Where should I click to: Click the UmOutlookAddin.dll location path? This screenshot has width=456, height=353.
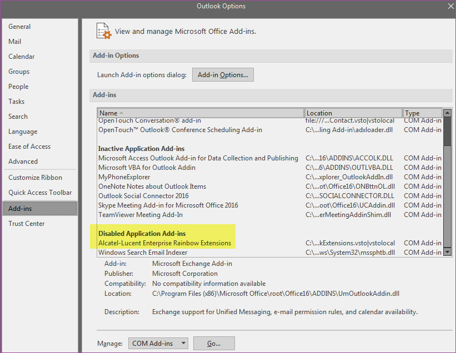275,294
